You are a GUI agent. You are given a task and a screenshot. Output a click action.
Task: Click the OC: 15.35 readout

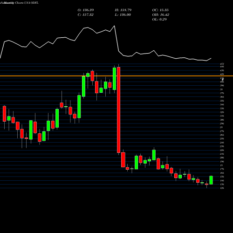coord(160,10)
